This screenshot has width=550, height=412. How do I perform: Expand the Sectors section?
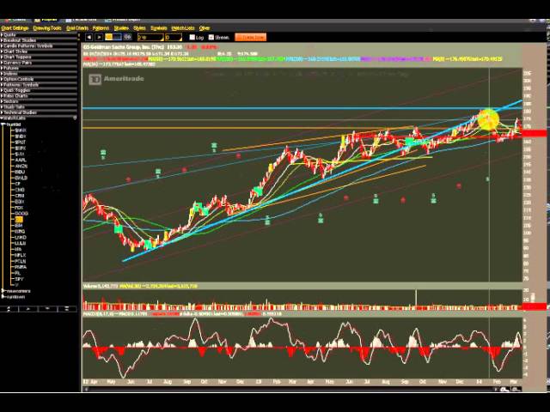[x=39, y=101]
